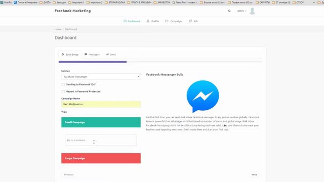324x182 pixels.
Task: Click the Messages tab speech icon
Action: point(86,55)
